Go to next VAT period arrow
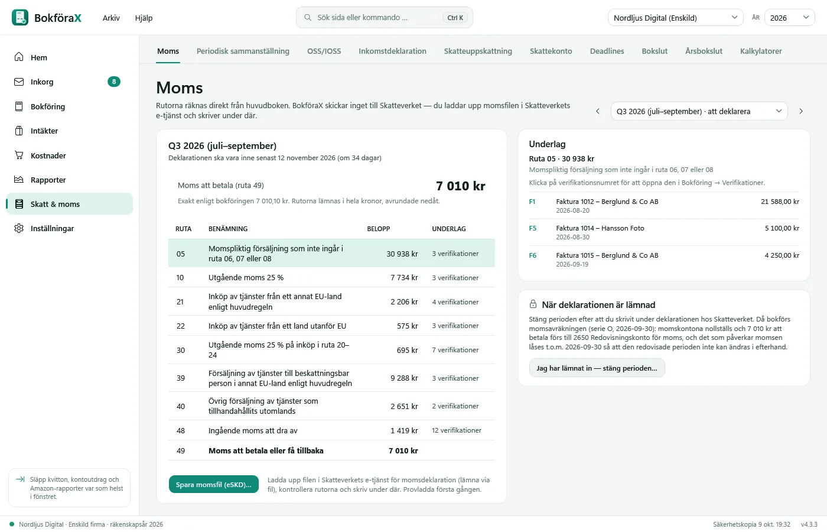 click(x=801, y=111)
